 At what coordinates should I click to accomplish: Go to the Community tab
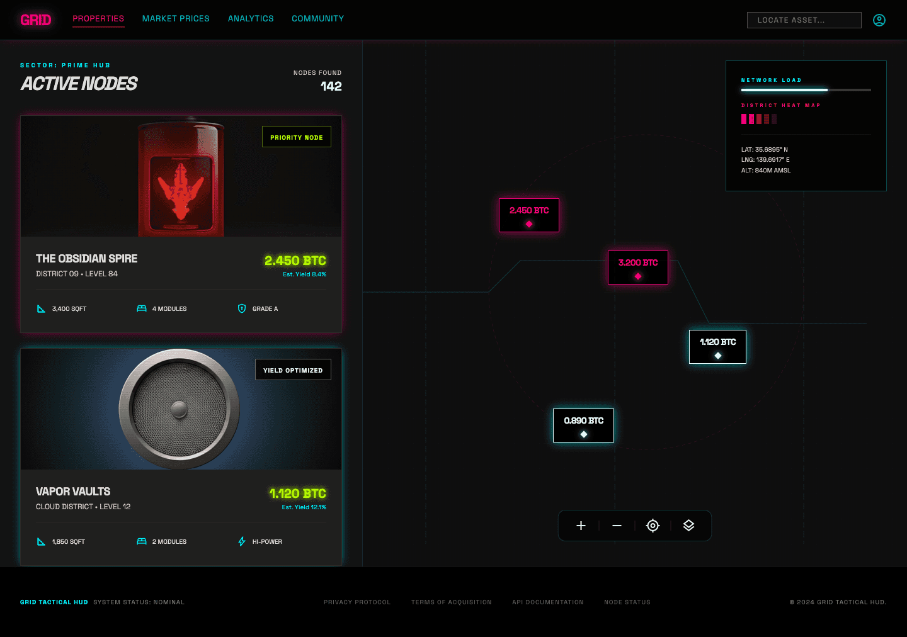point(317,19)
